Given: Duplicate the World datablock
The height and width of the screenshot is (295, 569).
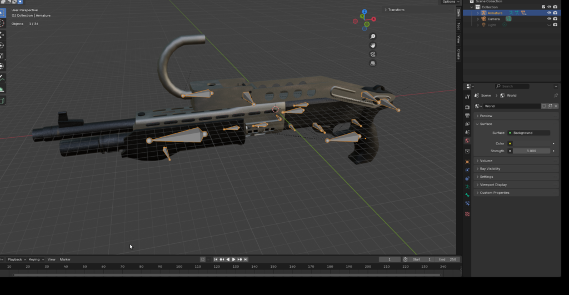Looking at the screenshot, I should (x=550, y=106).
